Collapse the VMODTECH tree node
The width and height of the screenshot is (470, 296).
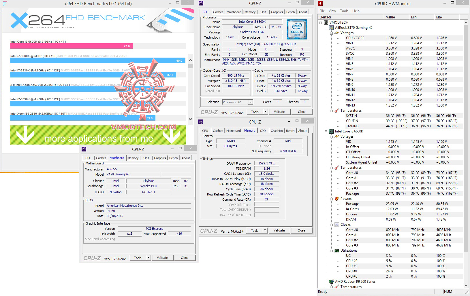pos(321,22)
